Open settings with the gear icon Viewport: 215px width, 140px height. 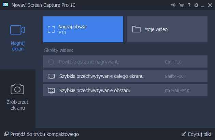(196, 5)
